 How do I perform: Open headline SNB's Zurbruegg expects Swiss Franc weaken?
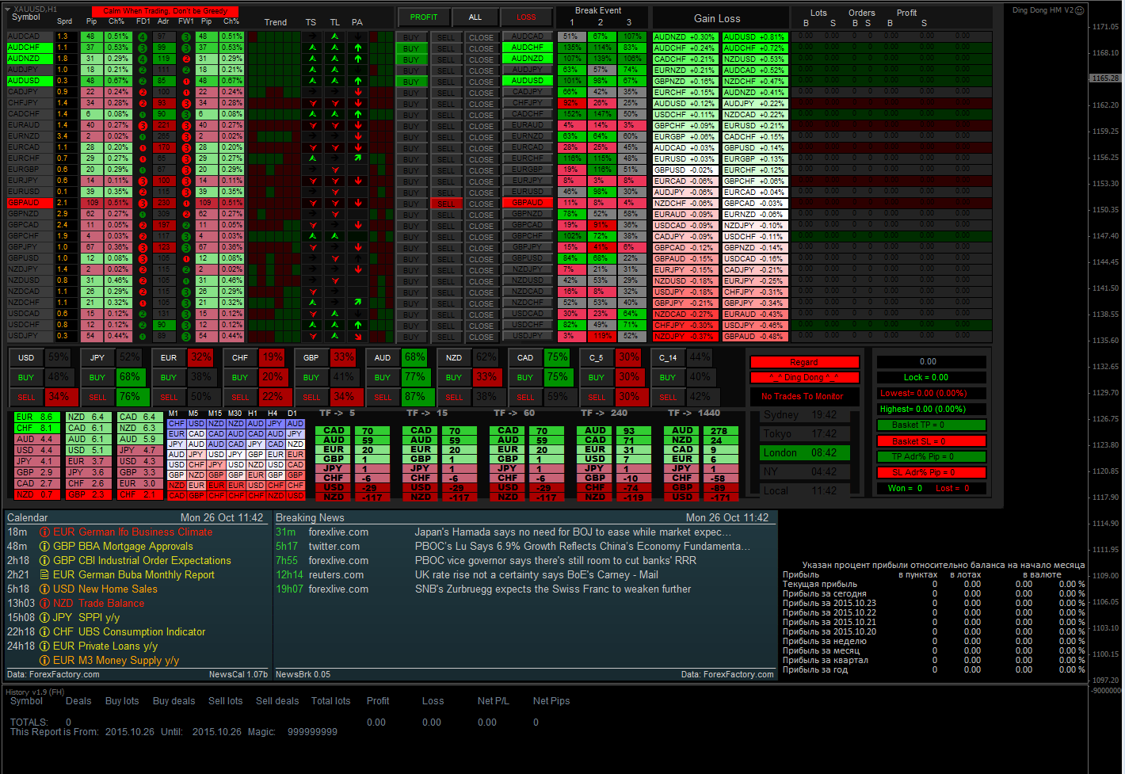[553, 589]
